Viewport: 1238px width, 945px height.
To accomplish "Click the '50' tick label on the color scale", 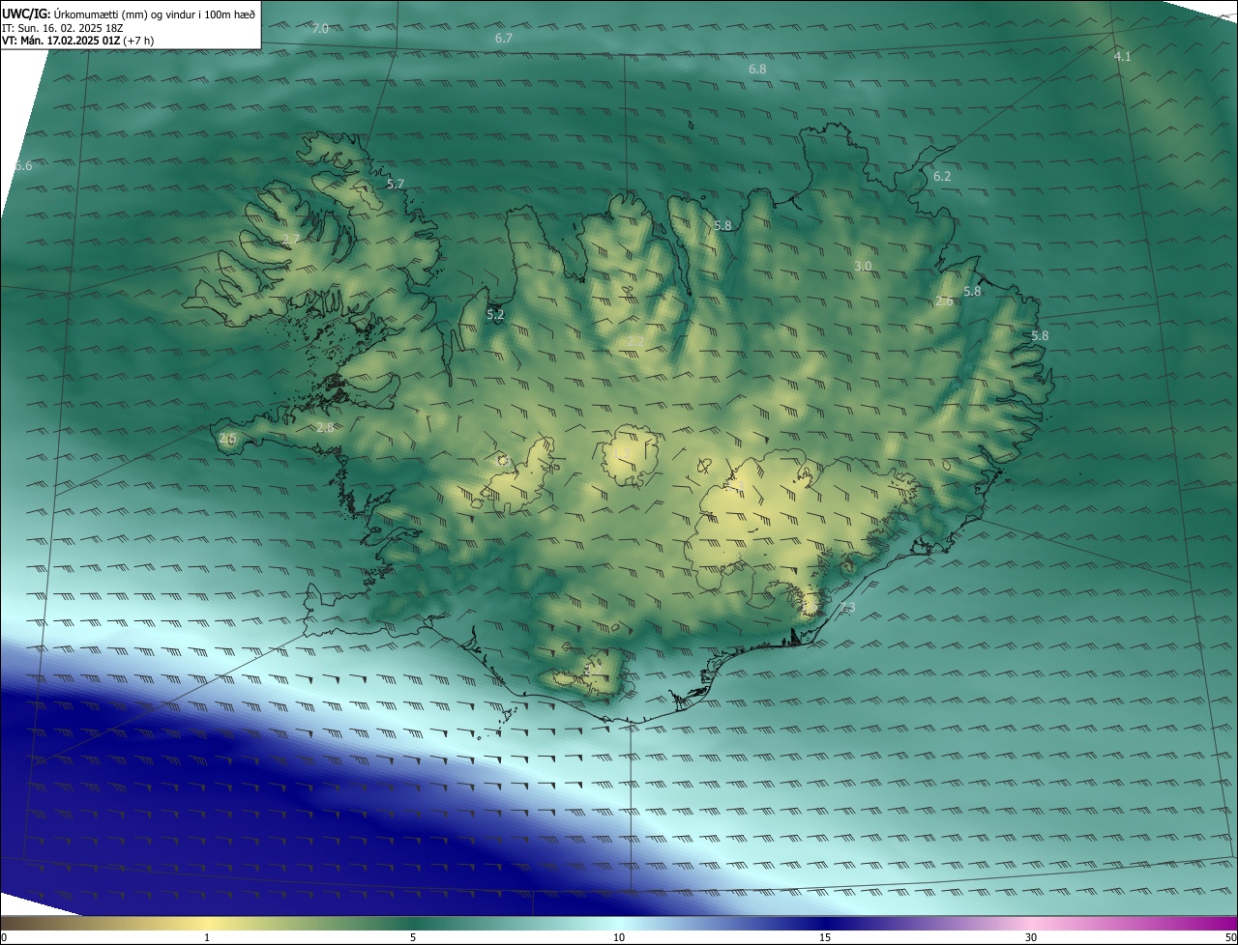I will pyautogui.click(x=1230, y=937).
